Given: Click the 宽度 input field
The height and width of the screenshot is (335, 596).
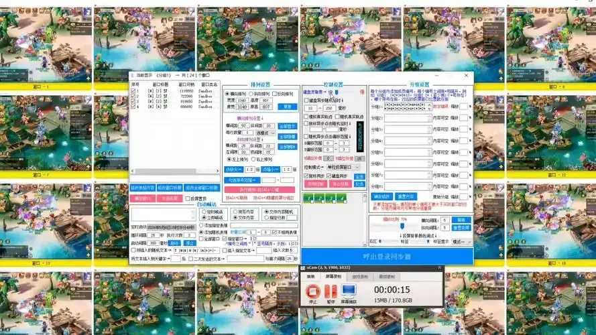Looking at the screenshot, I should point(242,100).
